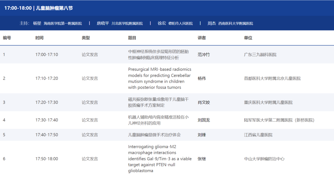Select the 类型 column header
Viewport: 334px width, 175px height.
(86, 38)
